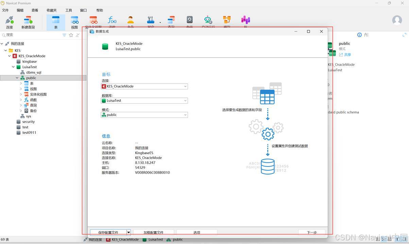Select the dbms_sql schema in tree
409x244 pixels.
(x=34, y=72)
